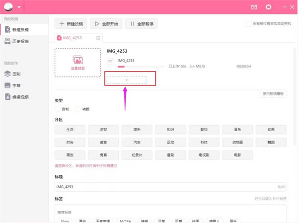Click the remaining time -00:00:54
The image size is (298, 223).
tap(243, 67)
